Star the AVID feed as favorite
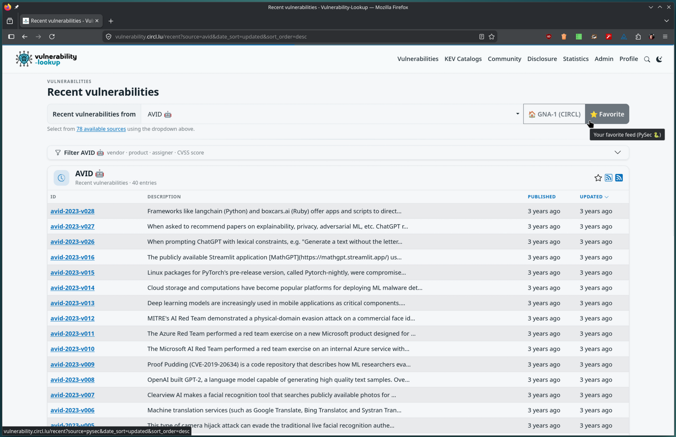The width and height of the screenshot is (676, 437). click(598, 178)
